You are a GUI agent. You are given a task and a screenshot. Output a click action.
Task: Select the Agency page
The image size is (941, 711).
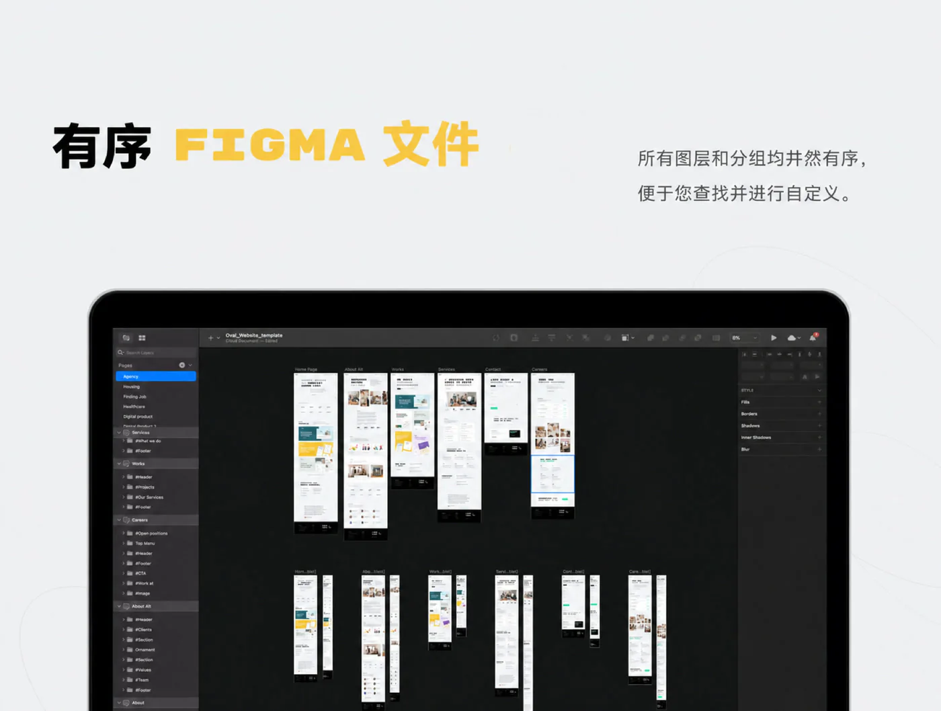tap(156, 376)
